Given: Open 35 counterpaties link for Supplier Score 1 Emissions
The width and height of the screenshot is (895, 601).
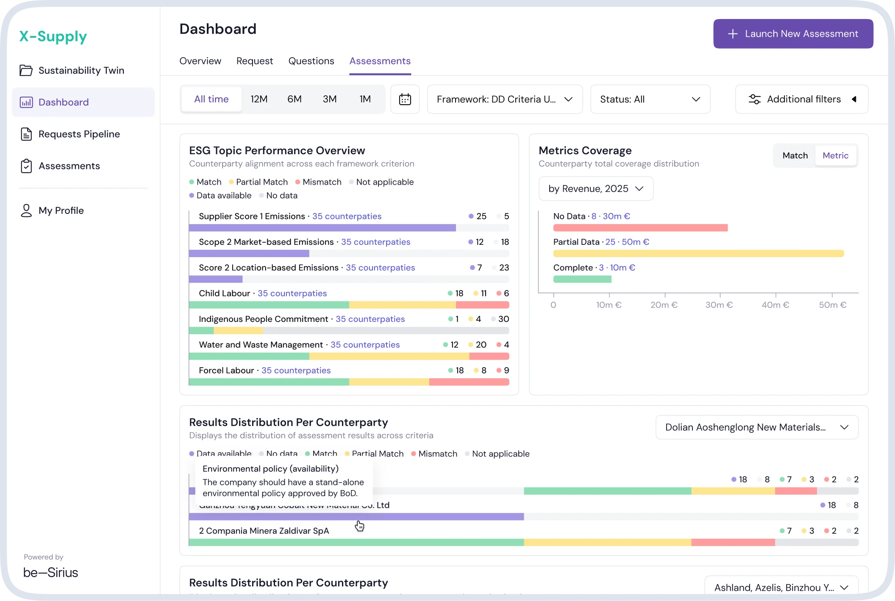Looking at the screenshot, I should (x=347, y=216).
